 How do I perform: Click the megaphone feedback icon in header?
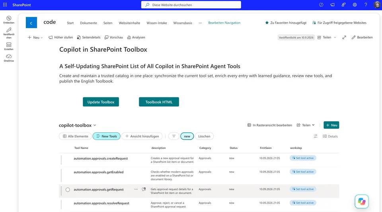(332, 5)
